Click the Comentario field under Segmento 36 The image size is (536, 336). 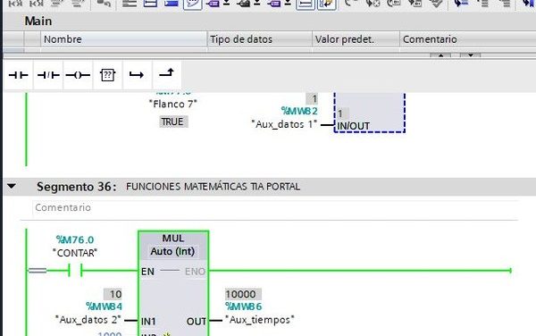tap(275, 208)
